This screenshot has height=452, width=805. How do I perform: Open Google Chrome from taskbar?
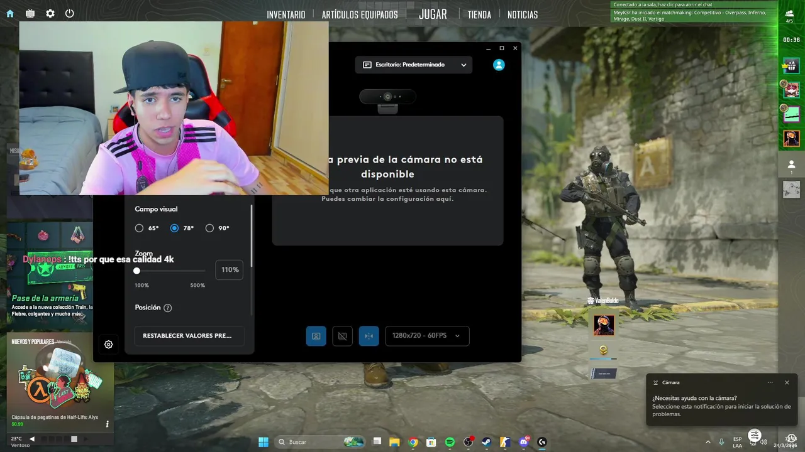coord(413,442)
